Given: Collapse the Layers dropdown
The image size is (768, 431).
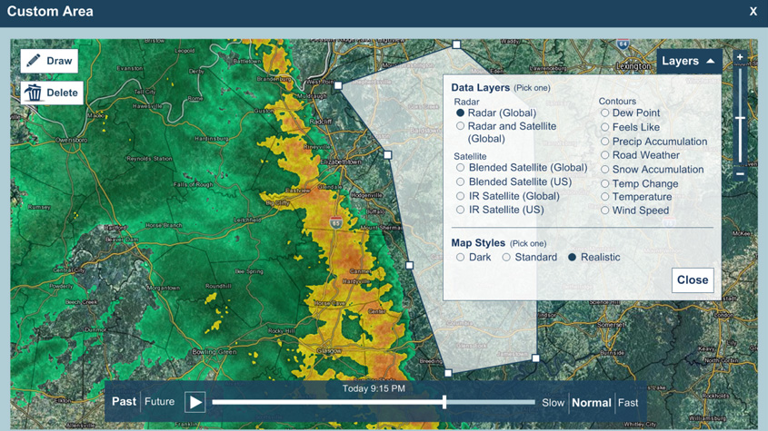Looking at the screenshot, I should [688, 61].
